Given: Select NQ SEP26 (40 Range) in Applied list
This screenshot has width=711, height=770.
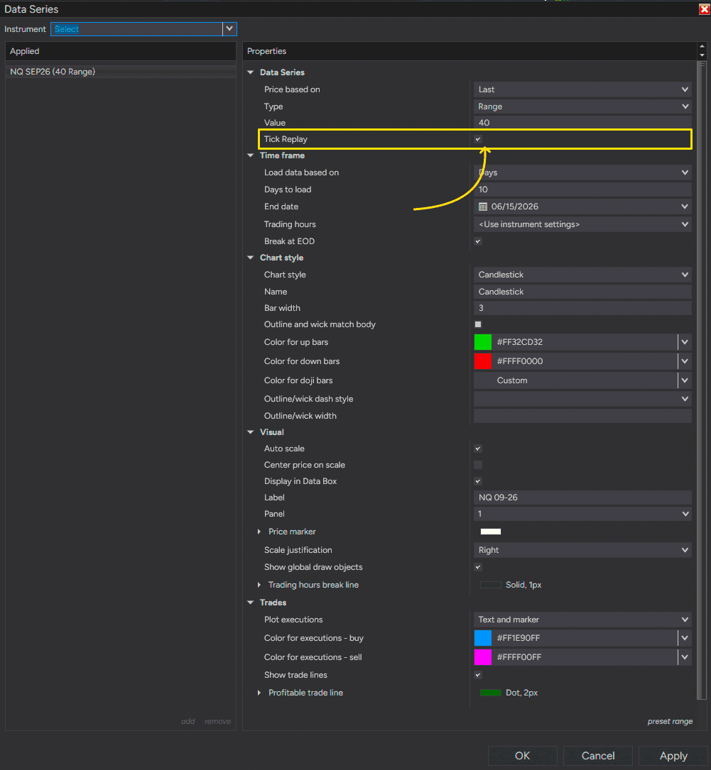Looking at the screenshot, I should pos(120,72).
